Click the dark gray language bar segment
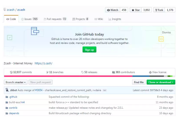 [157, 76]
